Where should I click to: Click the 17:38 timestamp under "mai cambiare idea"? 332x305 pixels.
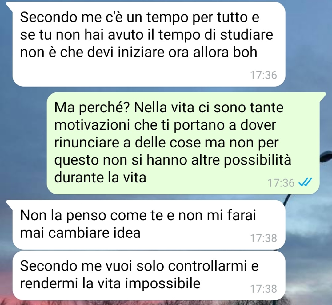tap(263, 238)
